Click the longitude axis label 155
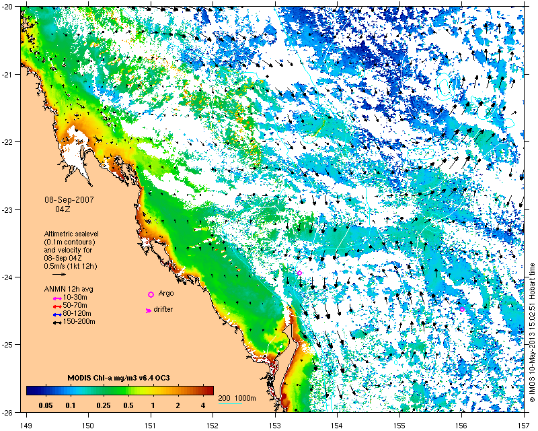Screen dimensions: 538x431 [x=399, y=425]
